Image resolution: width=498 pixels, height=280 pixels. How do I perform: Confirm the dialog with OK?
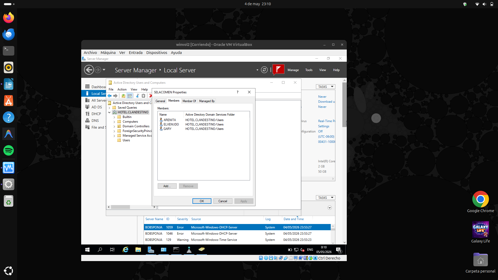pos(202,201)
